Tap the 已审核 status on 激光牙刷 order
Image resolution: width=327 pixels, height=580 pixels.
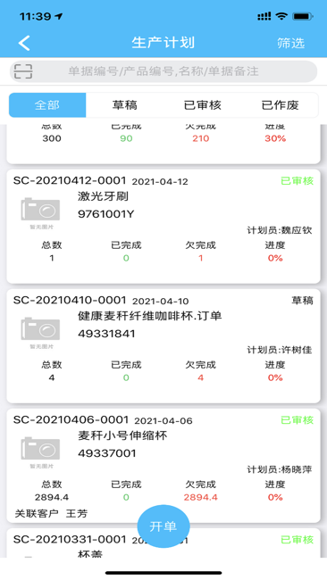click(x=297, y=181)
